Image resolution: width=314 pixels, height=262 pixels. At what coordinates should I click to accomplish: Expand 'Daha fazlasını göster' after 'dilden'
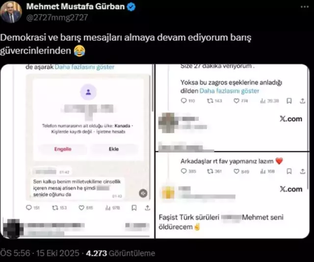click(229, 91)
